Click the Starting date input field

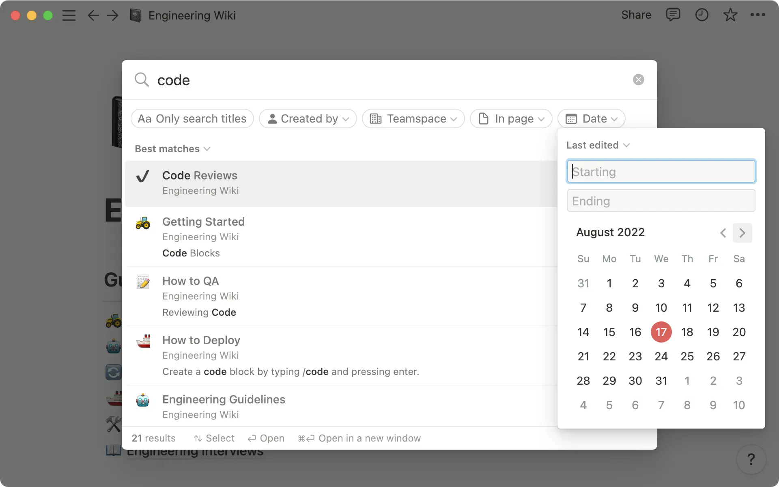pos(661,171)
